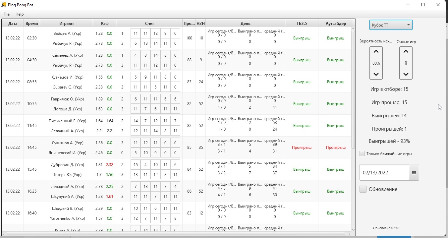Click the 'ТБ3.5' column header
This screenshot has width=448, height=238.
tap(302, 24)
